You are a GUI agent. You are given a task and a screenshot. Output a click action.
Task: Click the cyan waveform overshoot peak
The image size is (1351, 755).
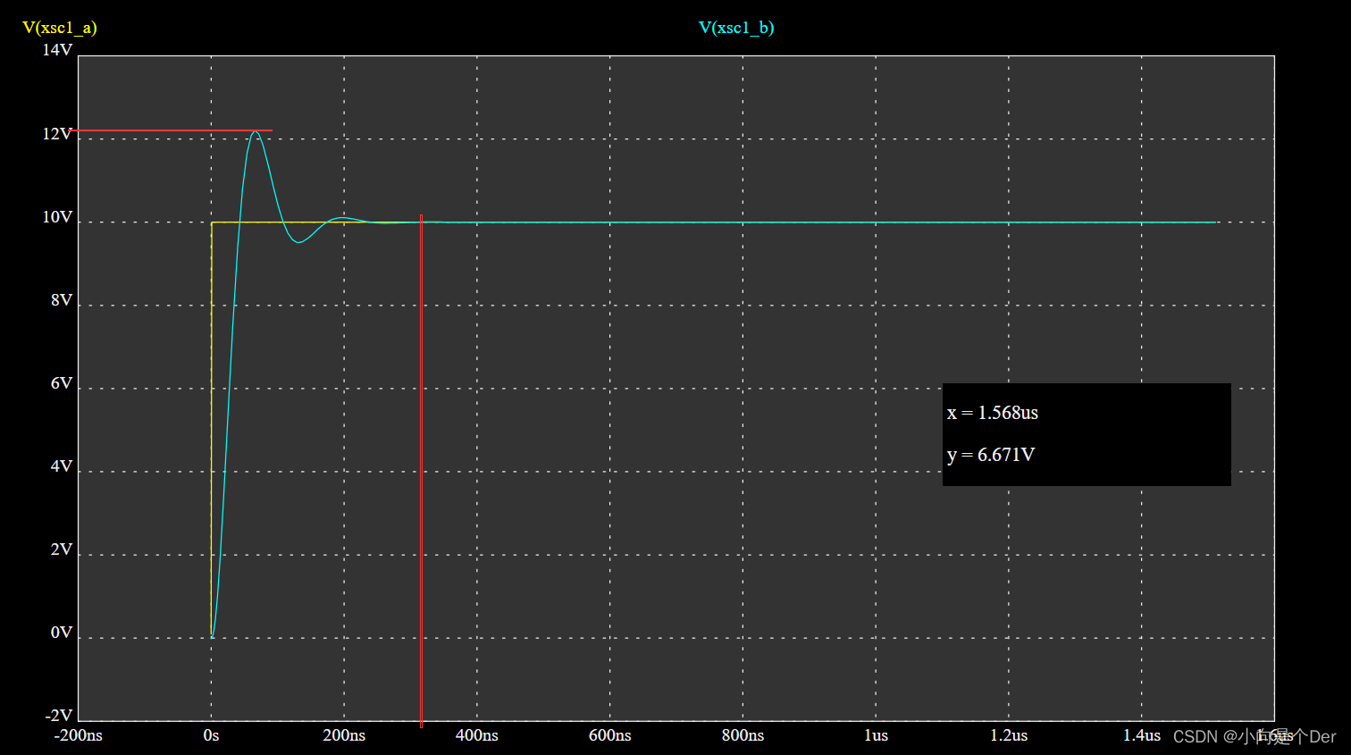click(x=256, y=132)
